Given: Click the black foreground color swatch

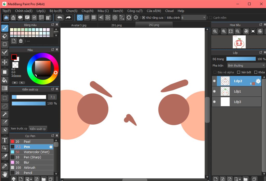Looking at the screenshot, I should click(14, 57).
